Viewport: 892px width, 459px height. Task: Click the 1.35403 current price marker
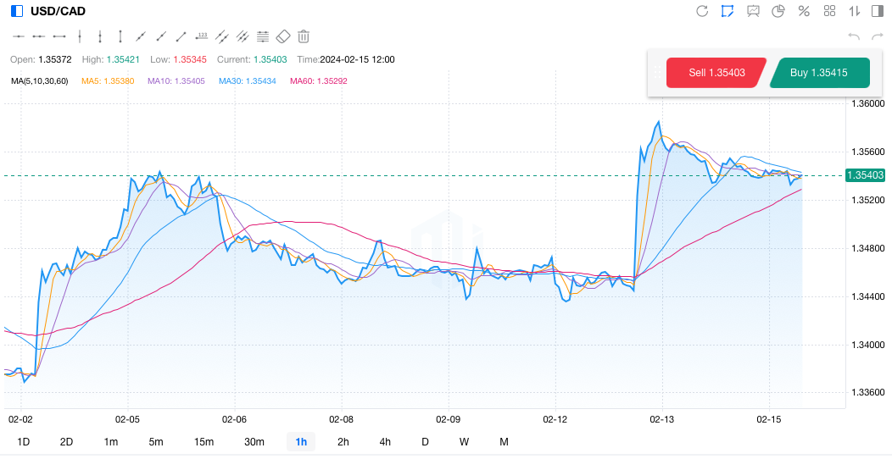click(x=865, y=175)
